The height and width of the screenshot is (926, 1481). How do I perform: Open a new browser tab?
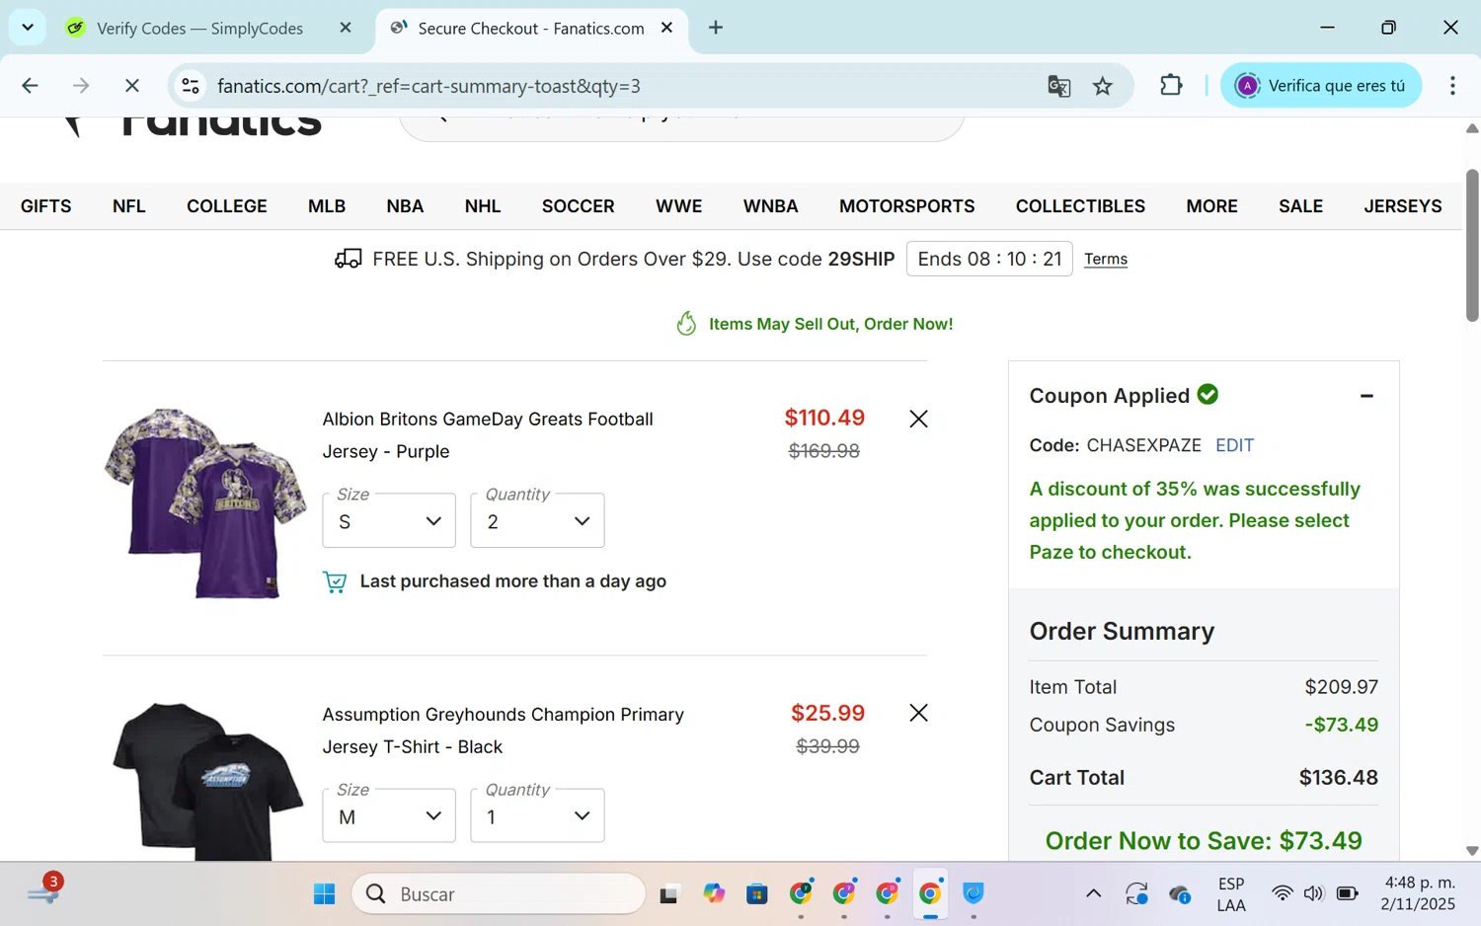pyautogui.click(x=716, y=28)
